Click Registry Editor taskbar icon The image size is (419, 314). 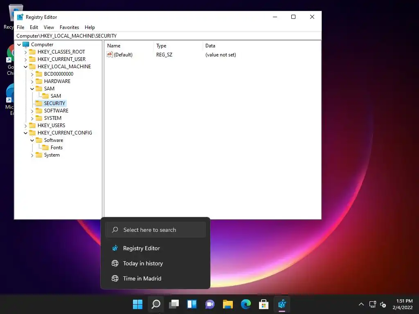click(282, 304)
